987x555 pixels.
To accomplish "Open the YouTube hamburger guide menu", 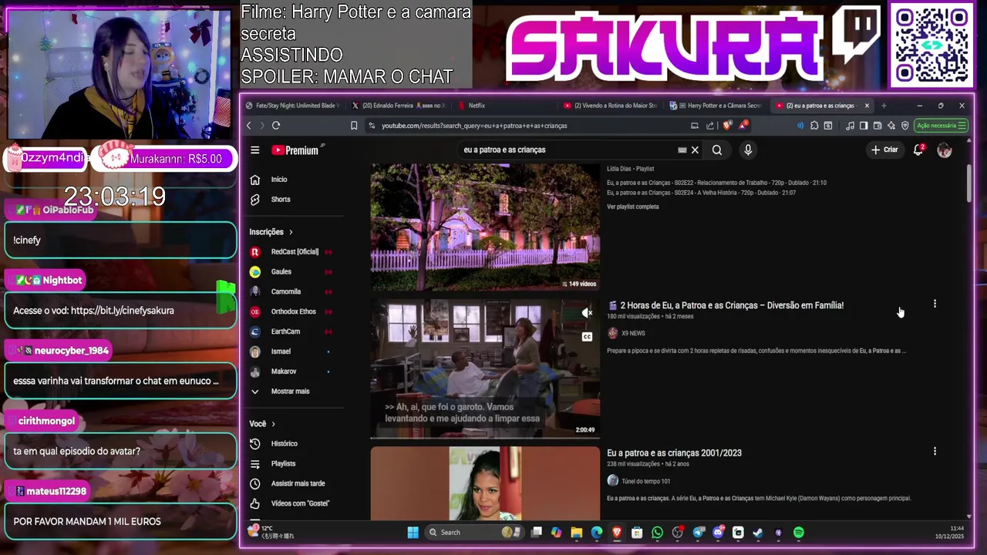I will (x=255, y=150).
